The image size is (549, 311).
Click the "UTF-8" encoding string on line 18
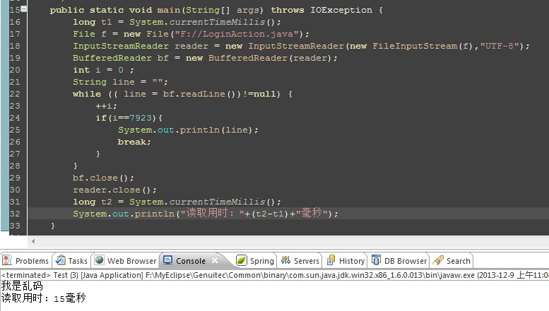coord(502,46)
